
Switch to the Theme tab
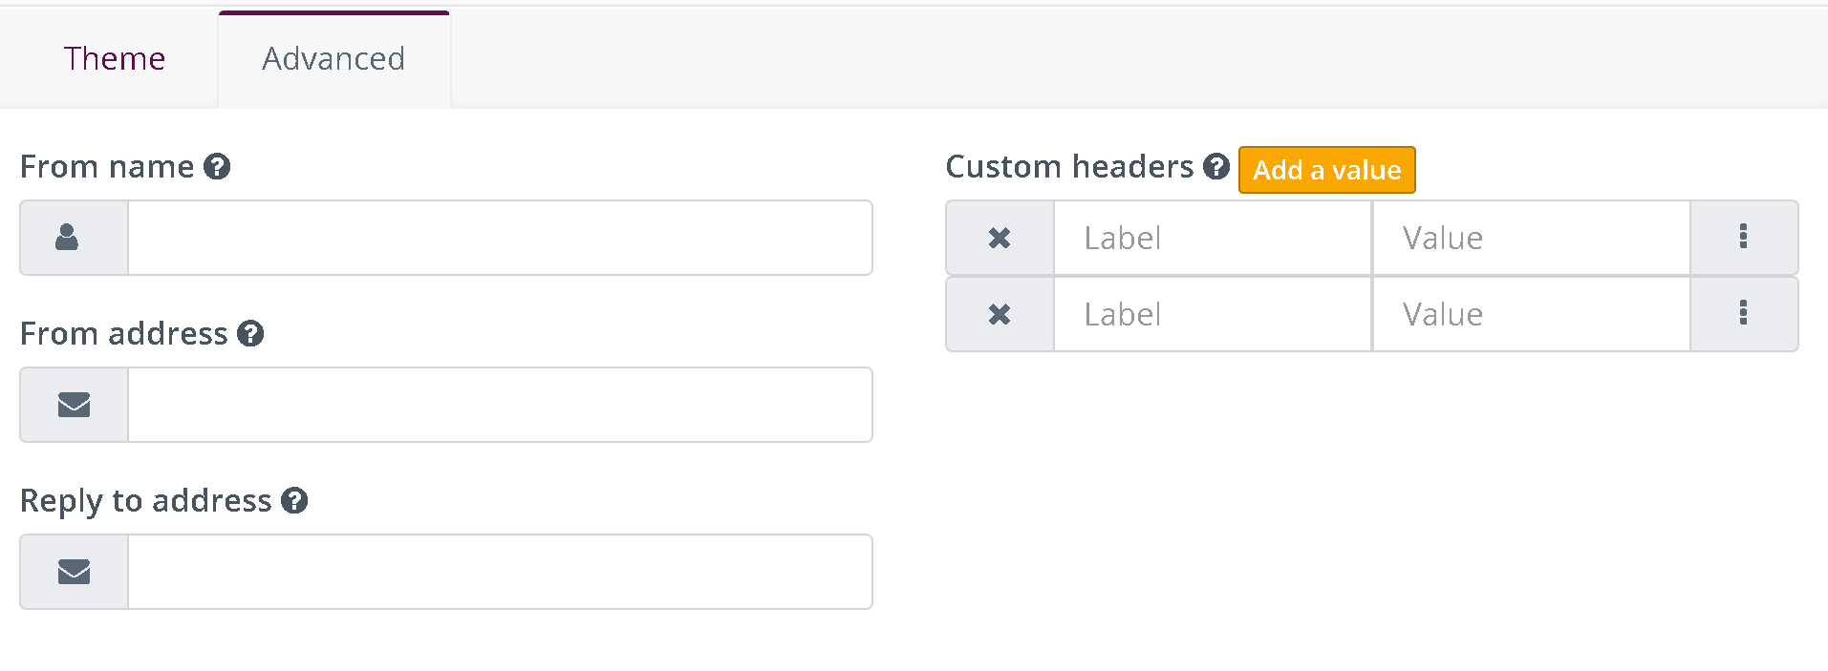click(114, 58)
